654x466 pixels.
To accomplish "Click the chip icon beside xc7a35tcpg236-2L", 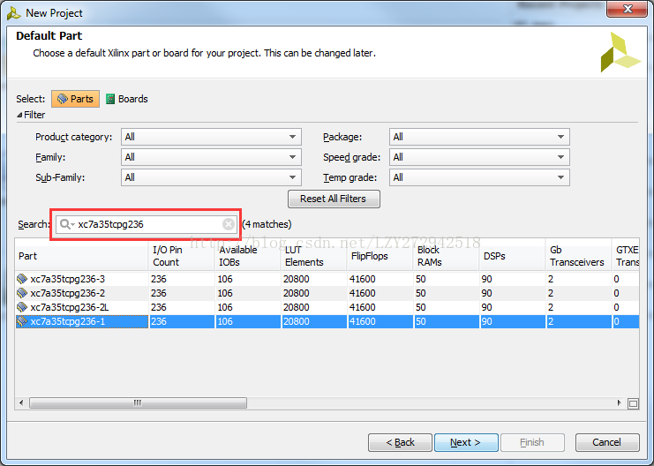I will tap(22, 307).
